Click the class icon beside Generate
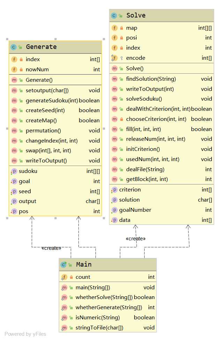 14,47
